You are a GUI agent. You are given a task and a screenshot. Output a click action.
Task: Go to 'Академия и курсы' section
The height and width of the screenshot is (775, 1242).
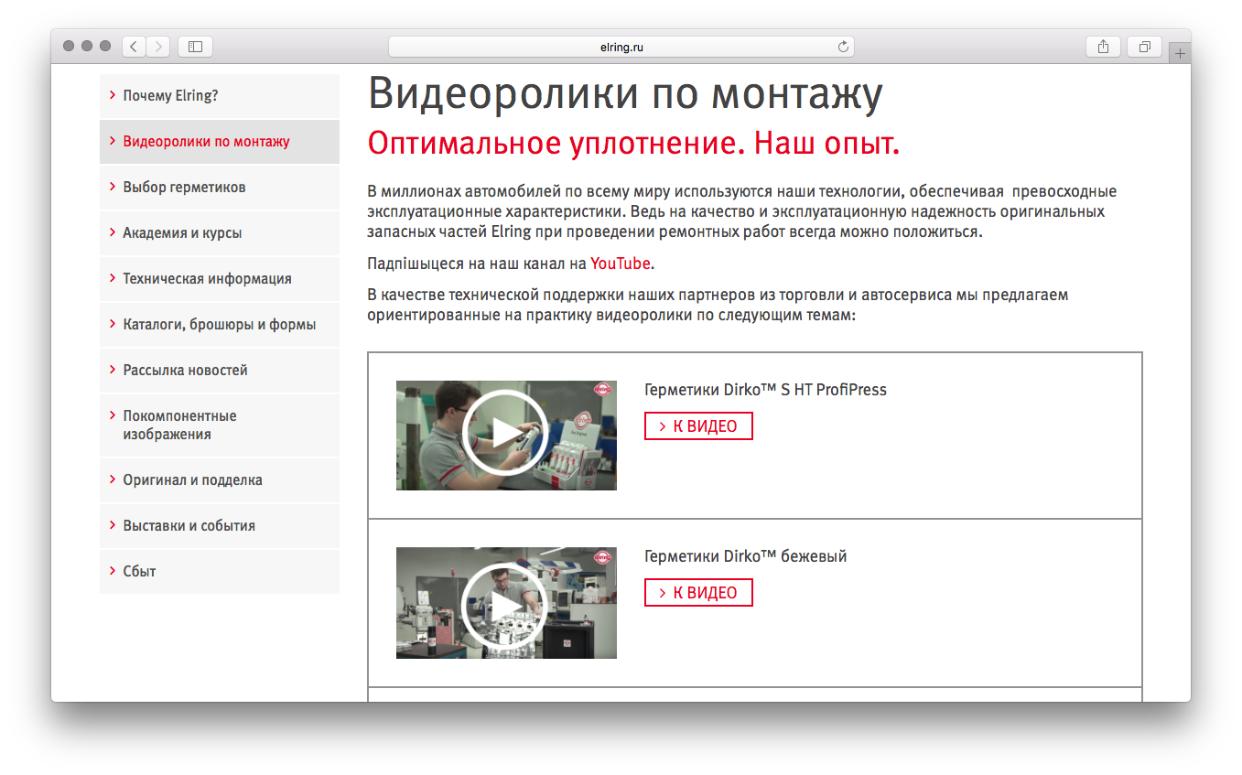pos(220,233)
